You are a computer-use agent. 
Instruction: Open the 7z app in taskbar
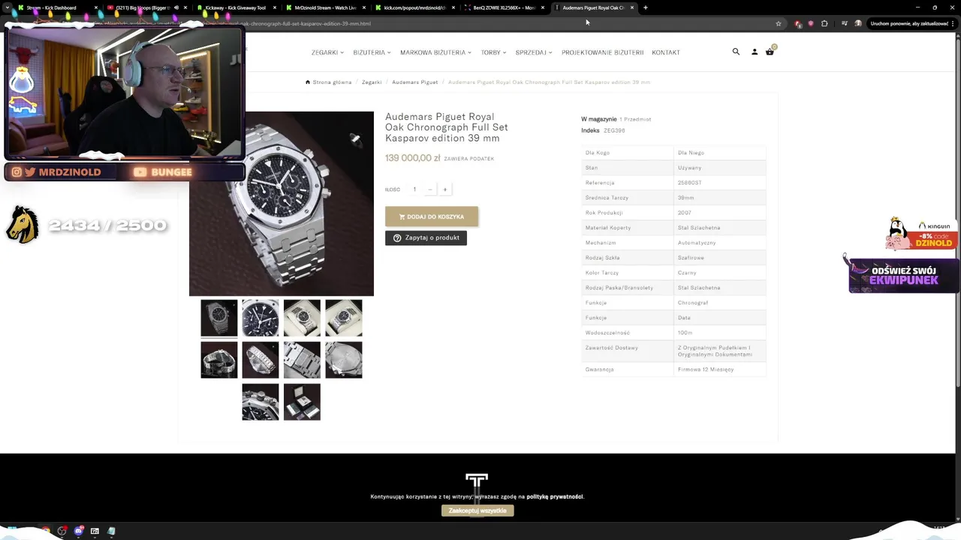tap(95, 531)
